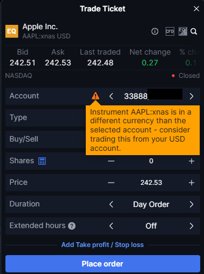Click the Price field showing 242.53

[151, 183]
